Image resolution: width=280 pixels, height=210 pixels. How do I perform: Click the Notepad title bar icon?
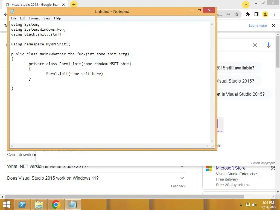[x=12, y=11]
